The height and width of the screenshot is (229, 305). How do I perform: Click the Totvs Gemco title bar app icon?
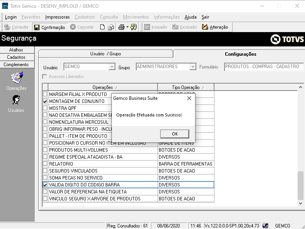(x=5, y=6)
